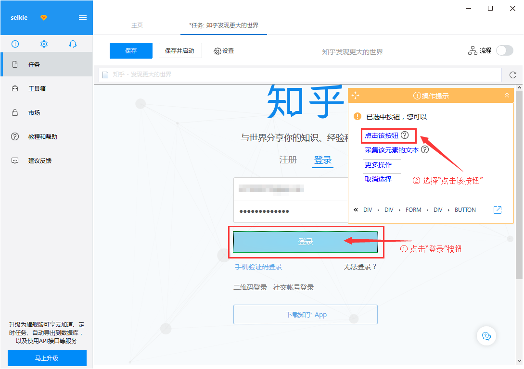Click the 保存 button
524x369 pixels.
[x=131, y=51]
